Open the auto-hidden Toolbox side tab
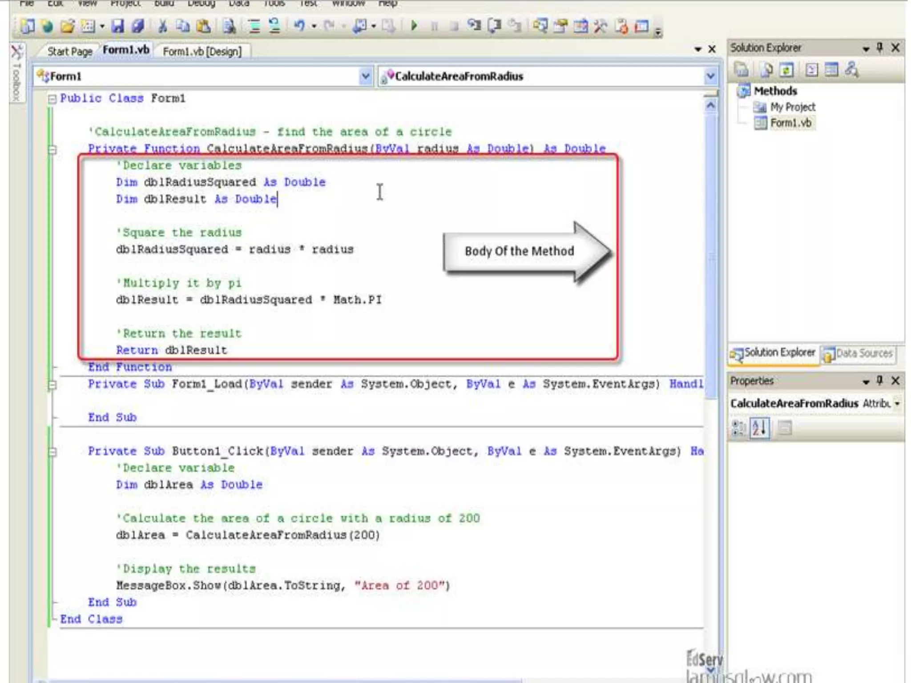The height and width of the screenshot is (683, 911). pyautogui.click(x=16, y=73)
